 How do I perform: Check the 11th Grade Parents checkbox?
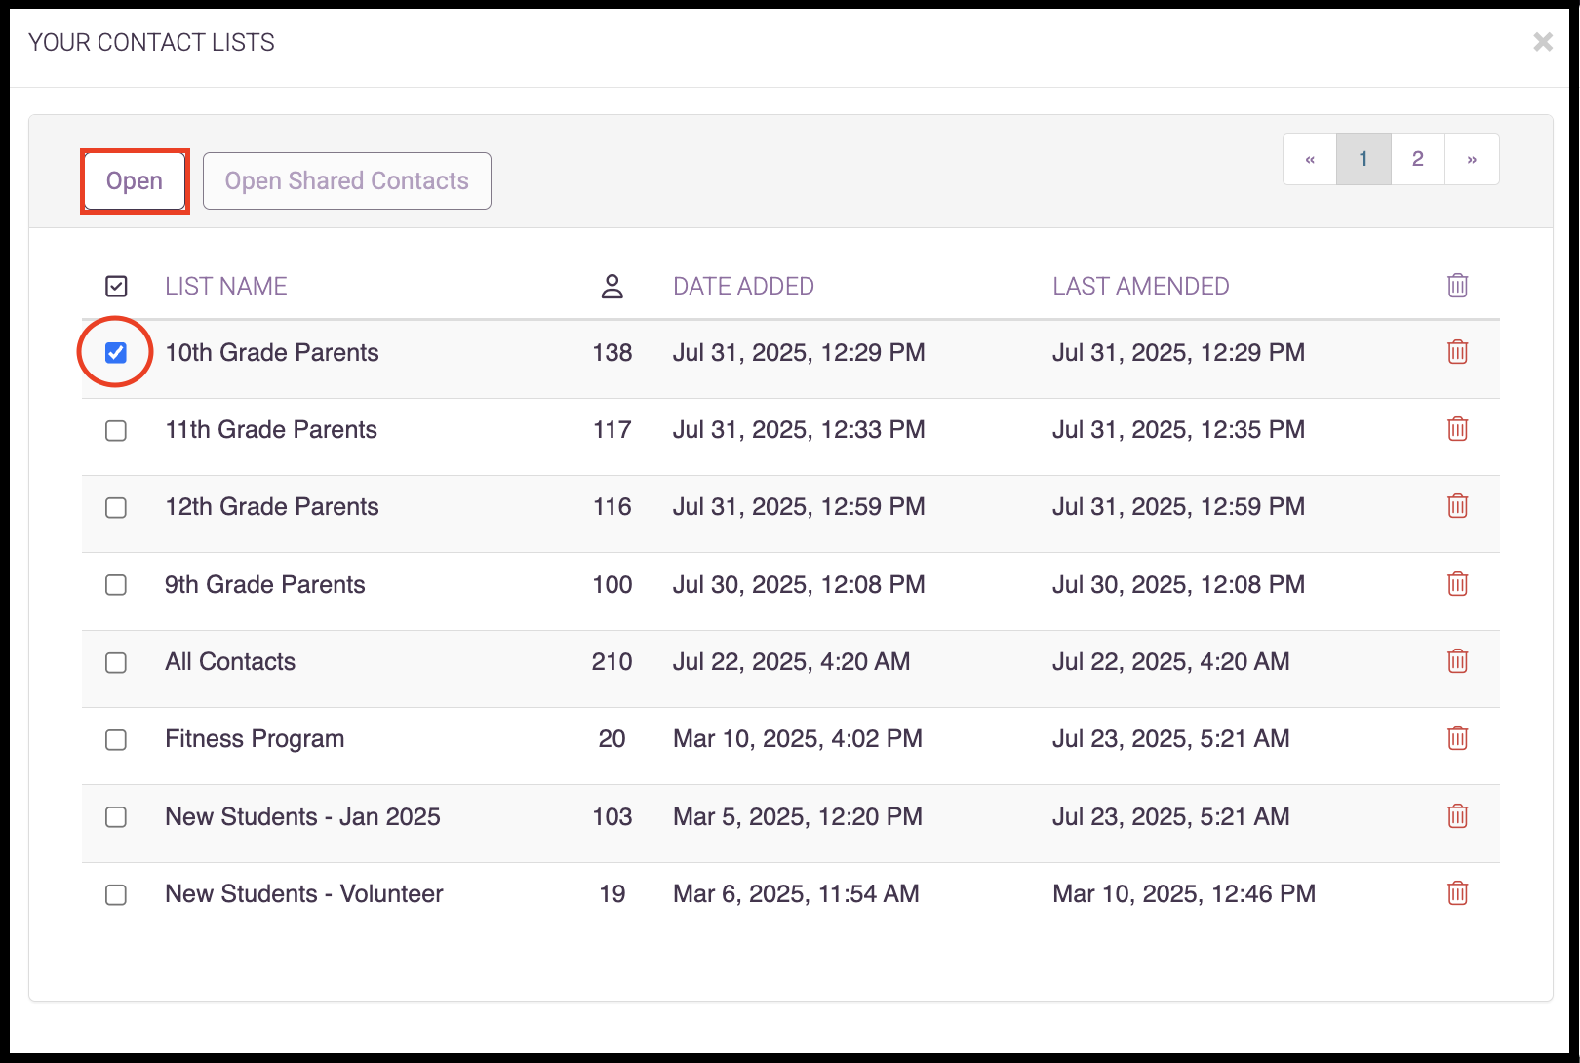coord(116,430)
